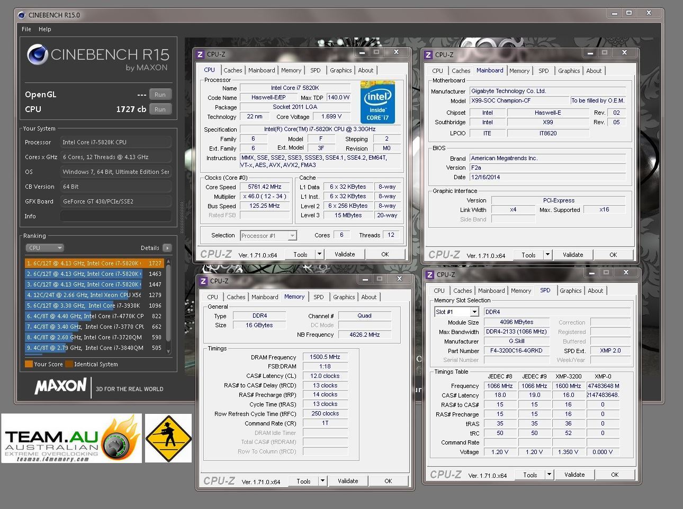Viewport: 683px width, 509px height.
Task: Click OK in CPU-Z Memory window
Action: click(388, 481)
